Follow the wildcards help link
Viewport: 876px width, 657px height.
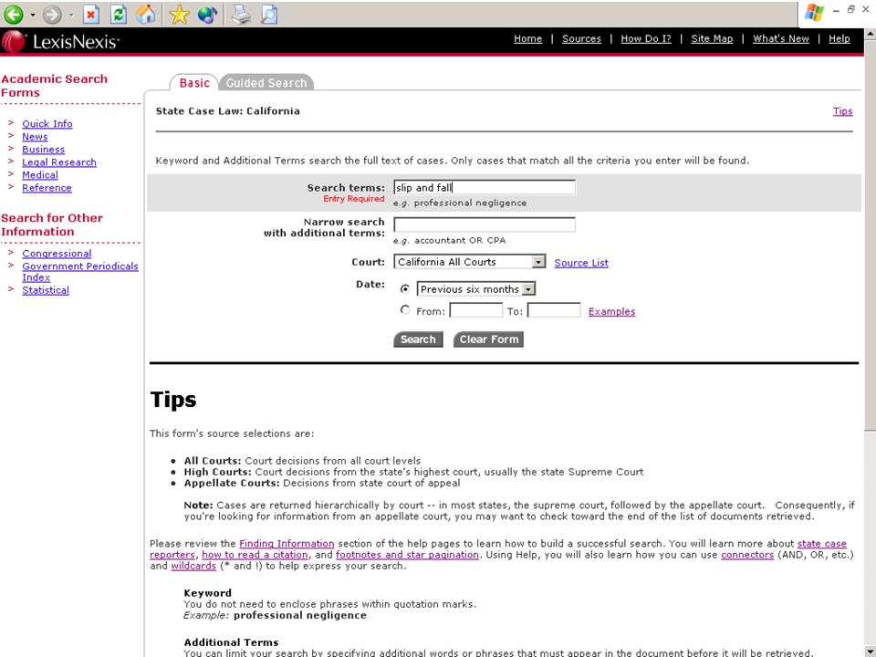click(193, 566)
